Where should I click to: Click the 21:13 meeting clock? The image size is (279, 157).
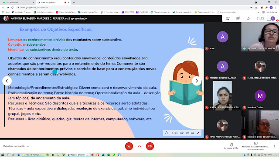tap(260, 18)
